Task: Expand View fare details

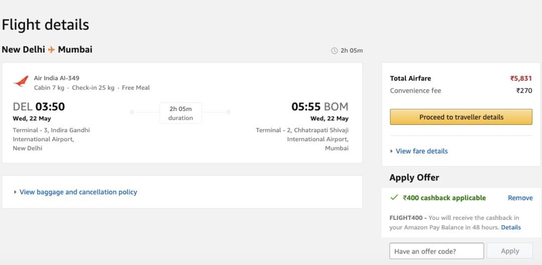Action: click(422, 151)
